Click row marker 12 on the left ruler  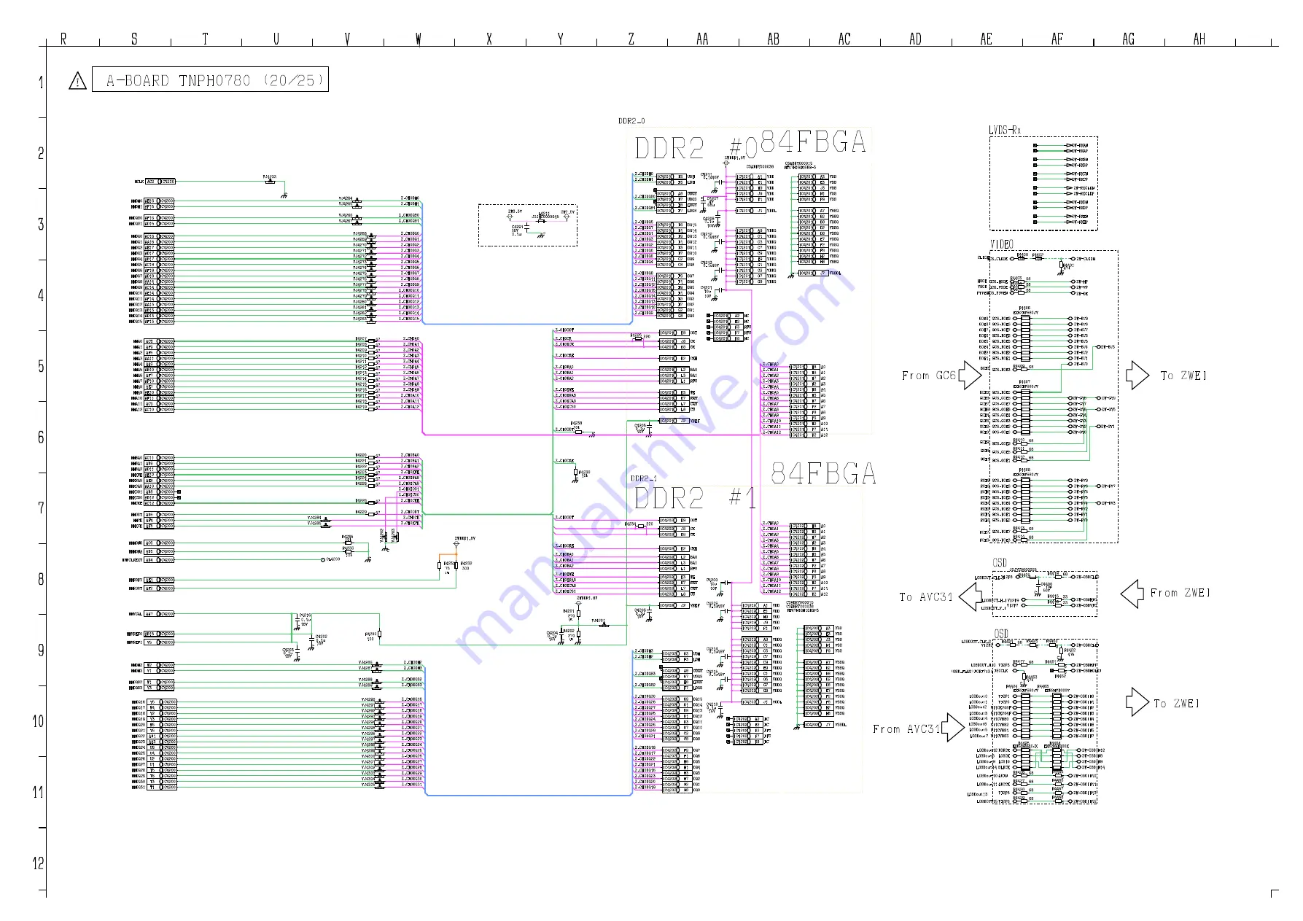click(38, 863)
